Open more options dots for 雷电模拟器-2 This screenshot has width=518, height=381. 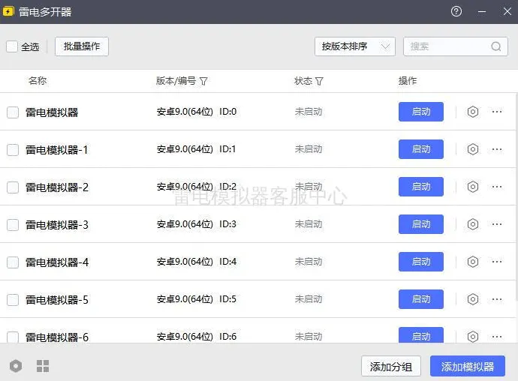point(497,187)
